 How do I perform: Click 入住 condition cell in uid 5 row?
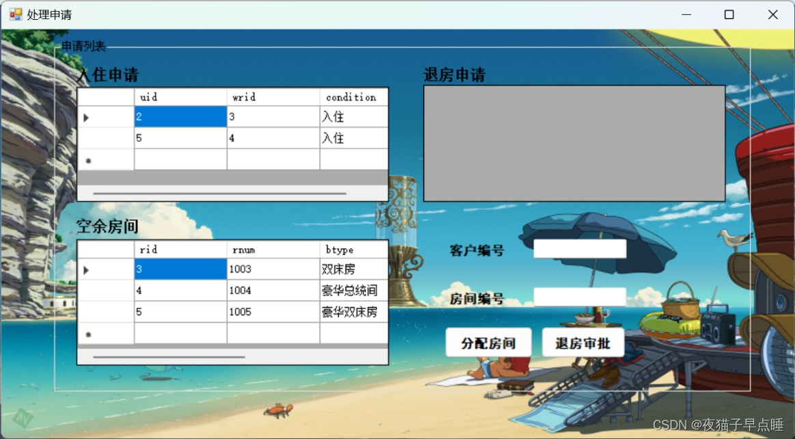pyautogui.click(x=354, y=138)
